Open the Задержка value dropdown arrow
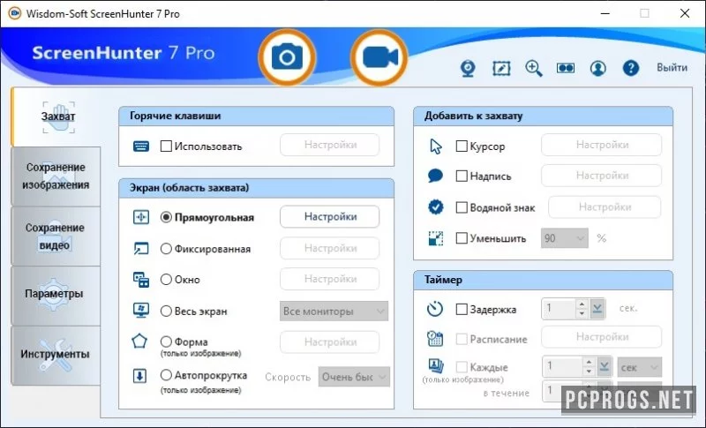 [x=597, y=309]
